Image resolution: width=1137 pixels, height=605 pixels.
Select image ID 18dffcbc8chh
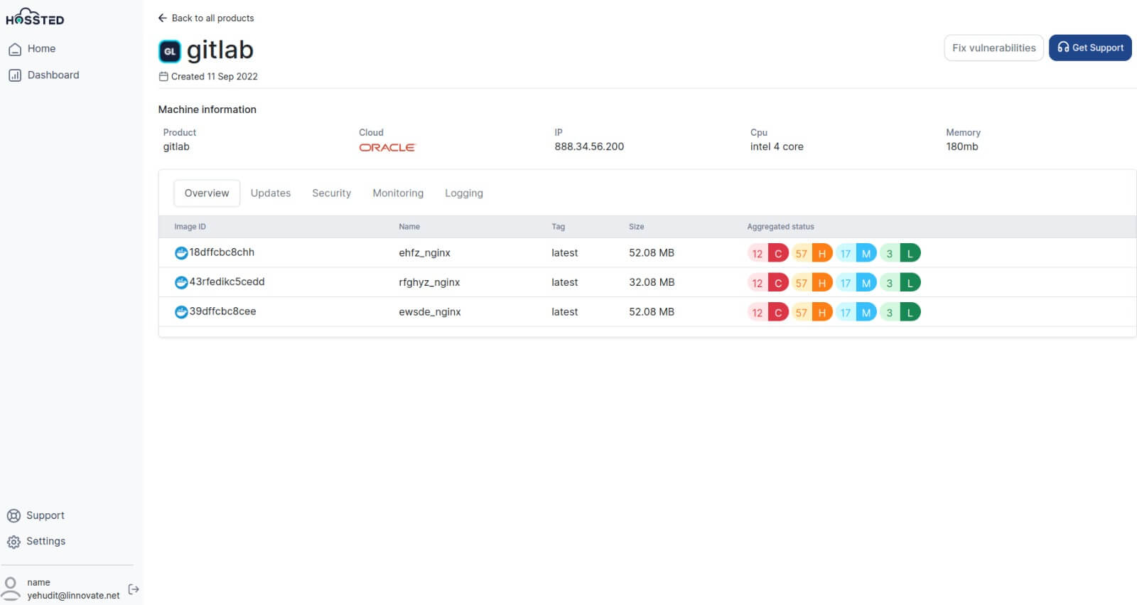coord(222,252)
